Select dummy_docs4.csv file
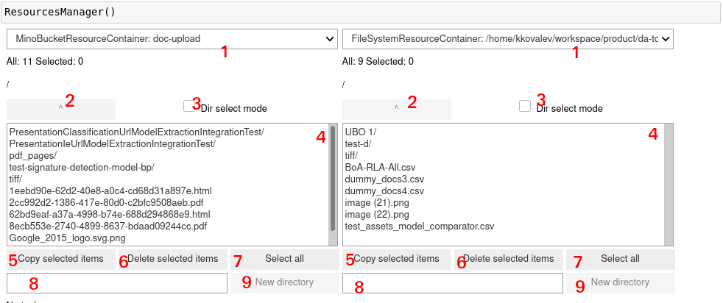 tap(384, 190)
